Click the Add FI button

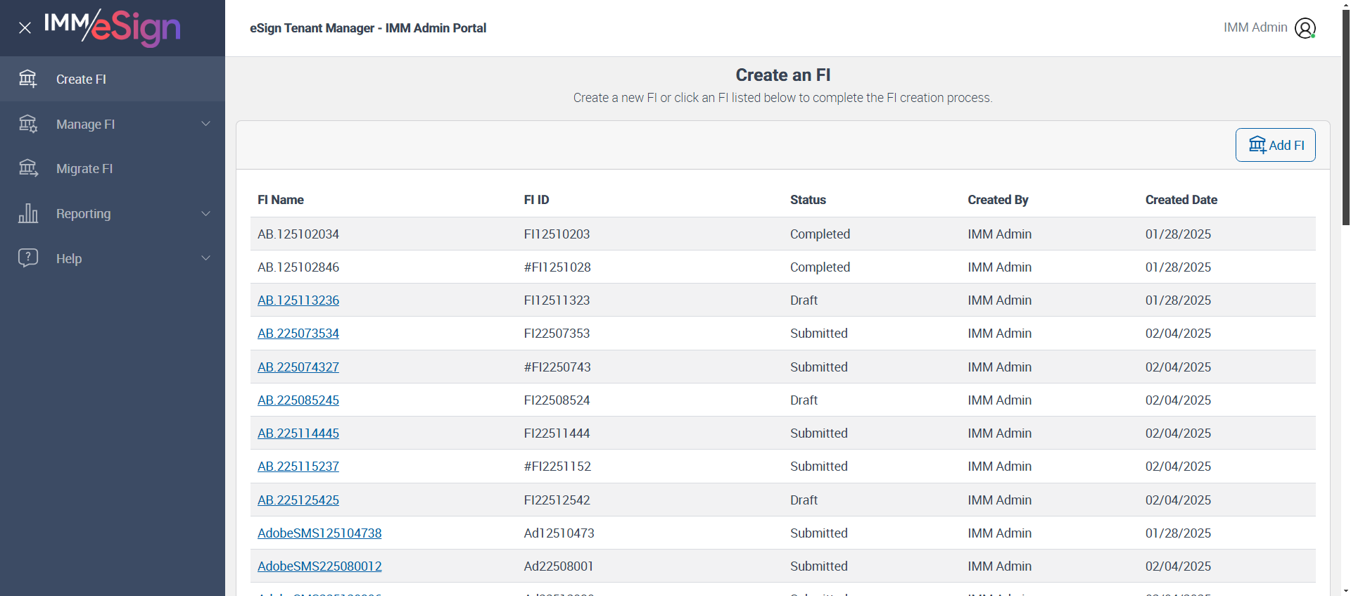[1275, 145]
